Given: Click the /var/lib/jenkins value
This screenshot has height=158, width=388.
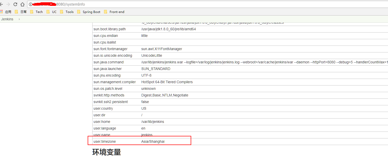Looking at the screenshot, I should (153, 122).
